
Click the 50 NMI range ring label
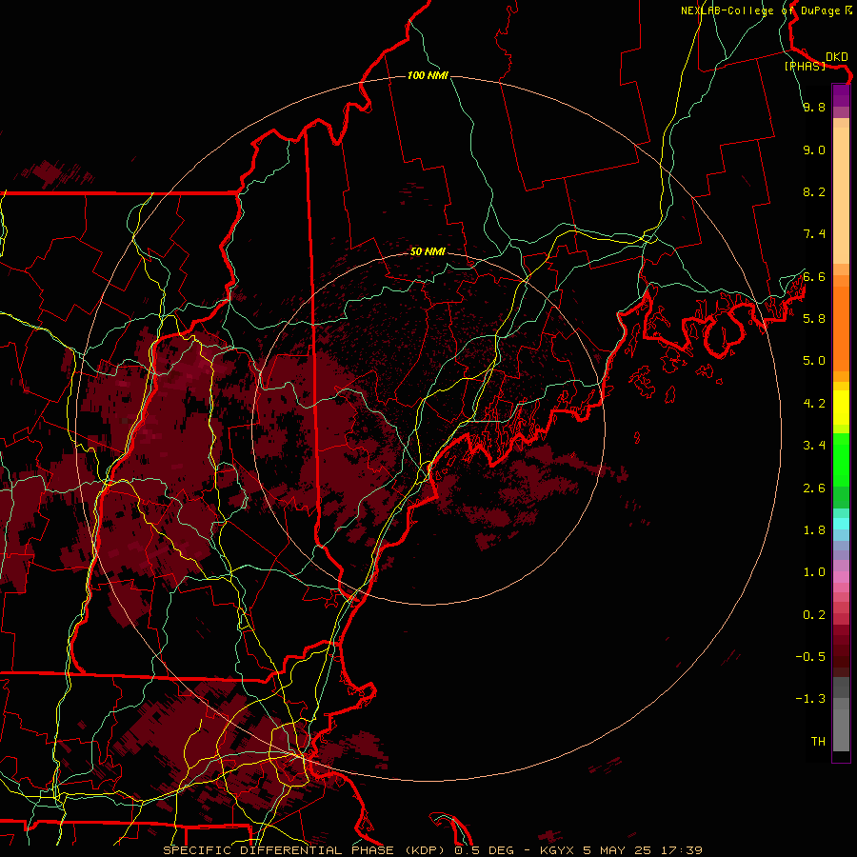pyautogui.click(x=428, y=251)
